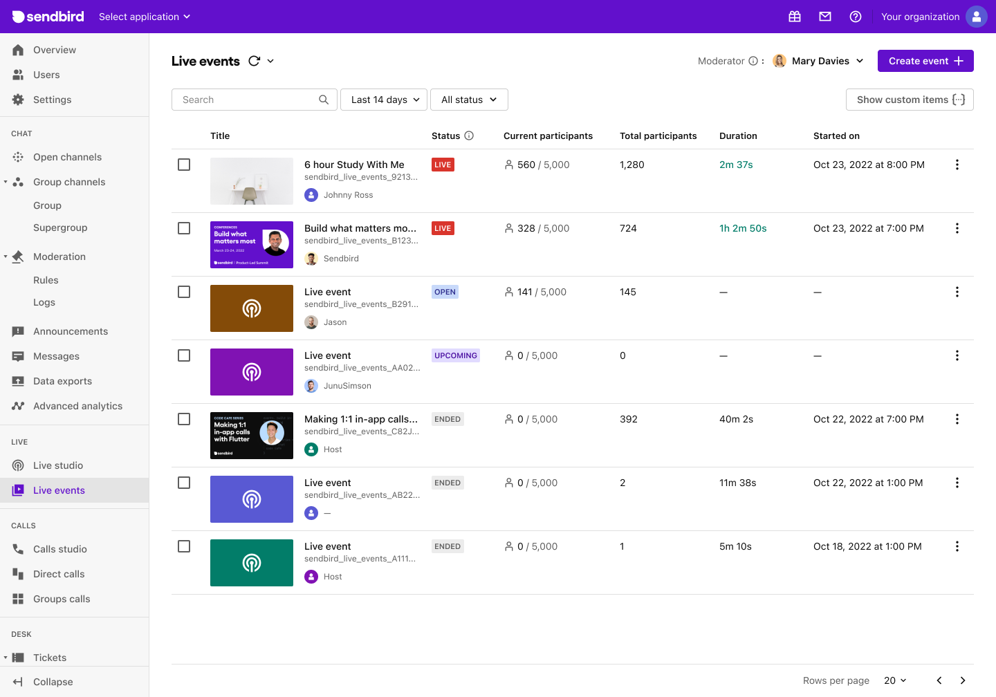Open more options for the UPCOMING event

[x=957, y=355]
